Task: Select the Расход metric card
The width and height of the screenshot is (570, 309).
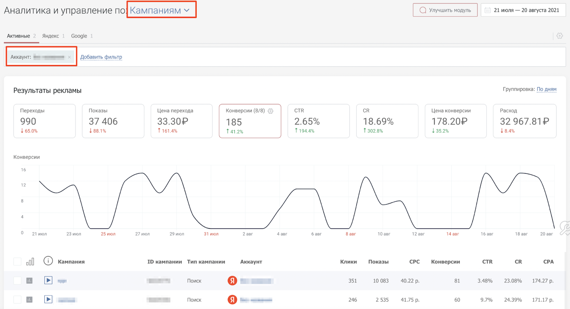Action: click(525, 121)
